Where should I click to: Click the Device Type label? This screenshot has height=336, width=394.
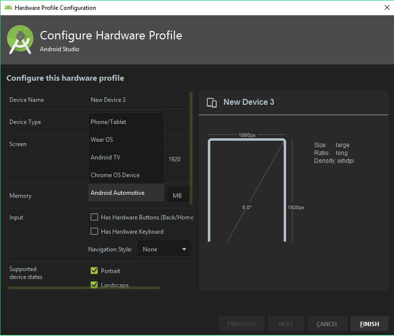tap(25, 122)
